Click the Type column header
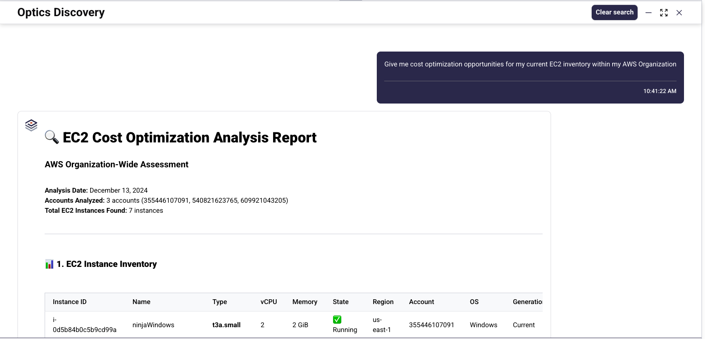This screenshot has width=705, height=339. [220, 302]
